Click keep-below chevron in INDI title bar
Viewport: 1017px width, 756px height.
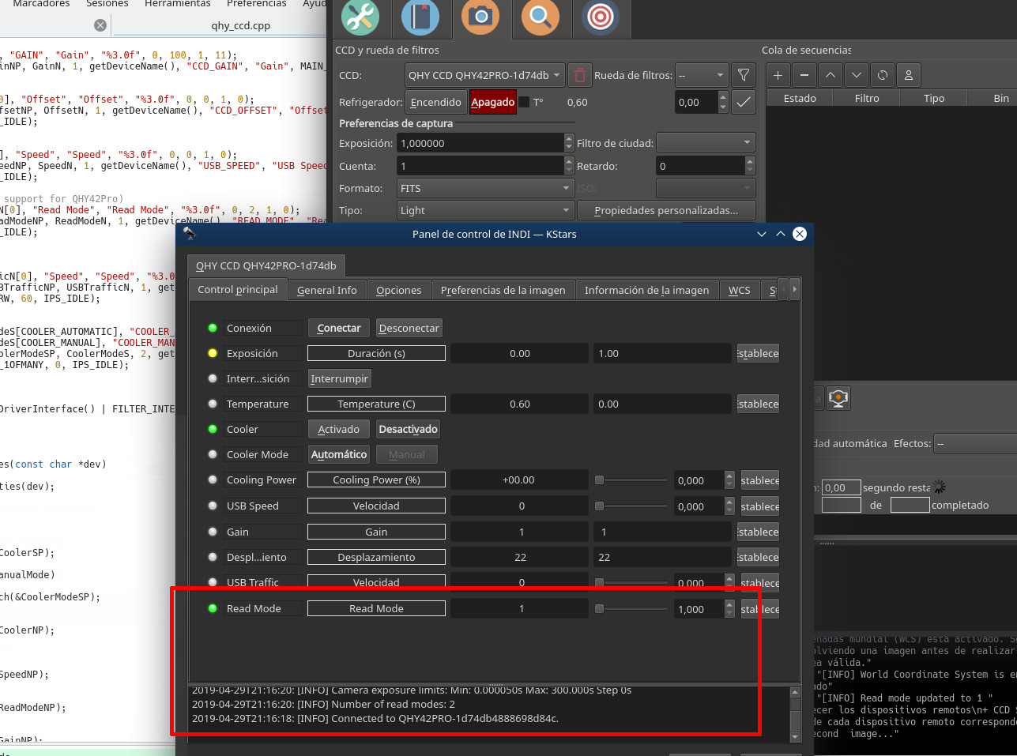coord(762,234)
